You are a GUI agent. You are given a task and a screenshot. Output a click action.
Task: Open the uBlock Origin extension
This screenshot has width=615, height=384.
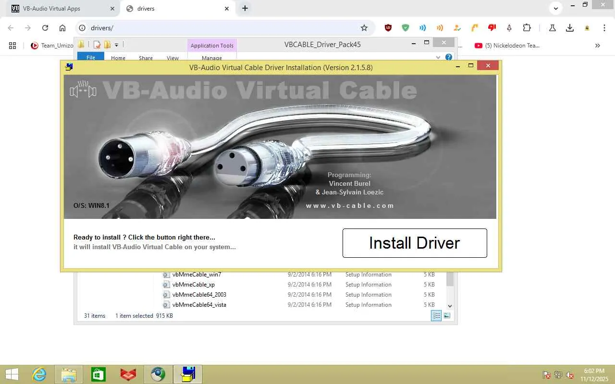tap(388, 28)
